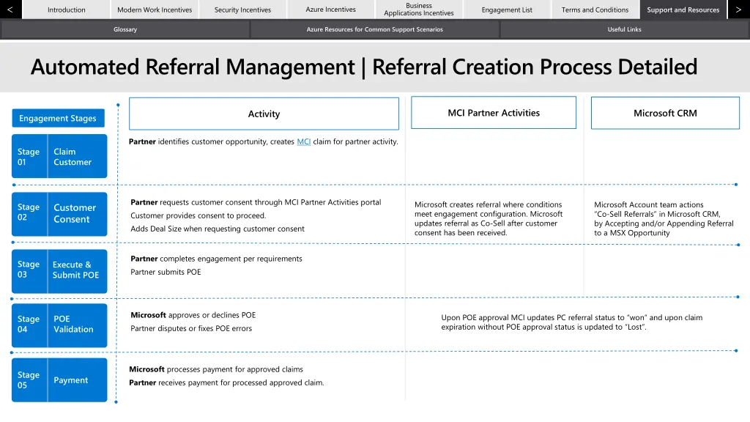This screenshot has height=422, width=750.
Task: Go to previous slide with left arrow
Action: tap(10, 10)
